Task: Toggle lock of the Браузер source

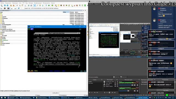Action: click(117, 85)
